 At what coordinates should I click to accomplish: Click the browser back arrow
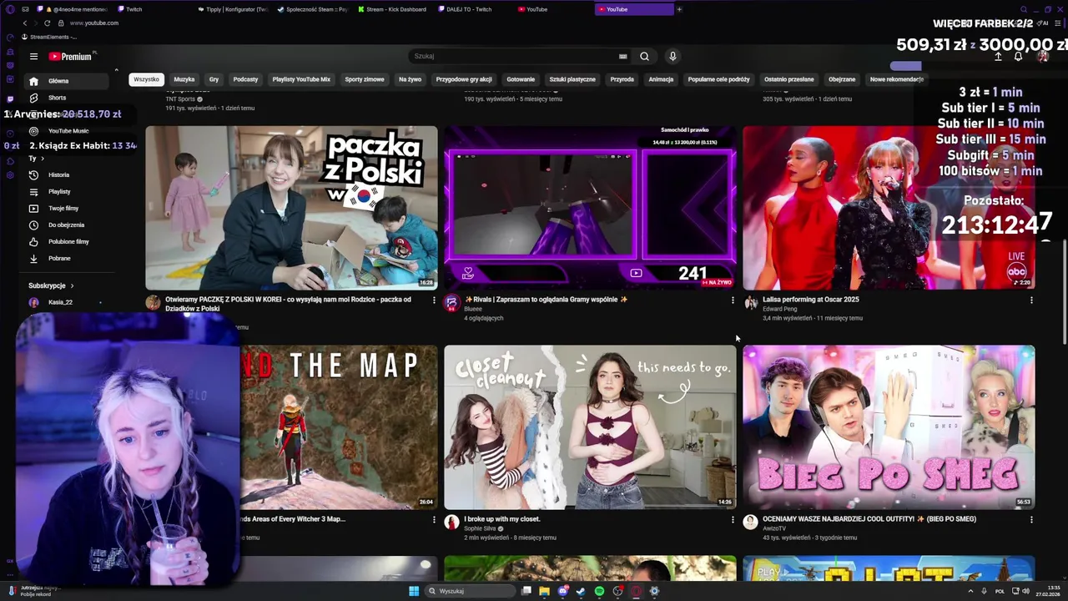(x=25, y=23)
